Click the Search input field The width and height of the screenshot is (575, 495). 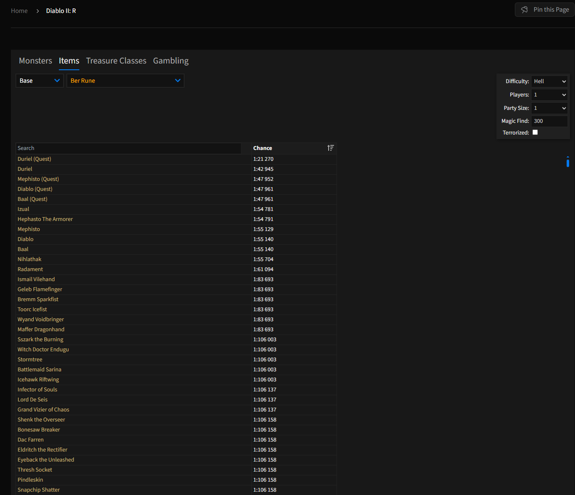point(129,148)
